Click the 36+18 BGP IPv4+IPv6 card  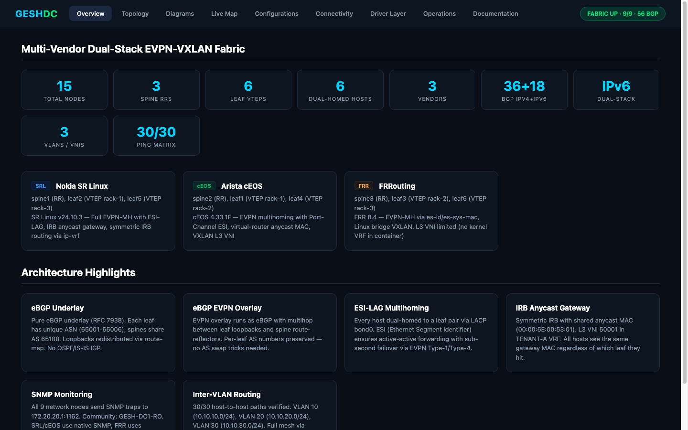524,90
